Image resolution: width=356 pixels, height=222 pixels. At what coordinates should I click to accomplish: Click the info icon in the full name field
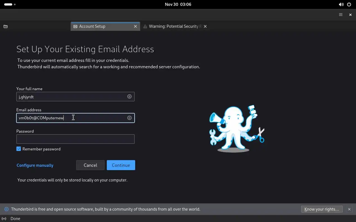click(129, 97)
